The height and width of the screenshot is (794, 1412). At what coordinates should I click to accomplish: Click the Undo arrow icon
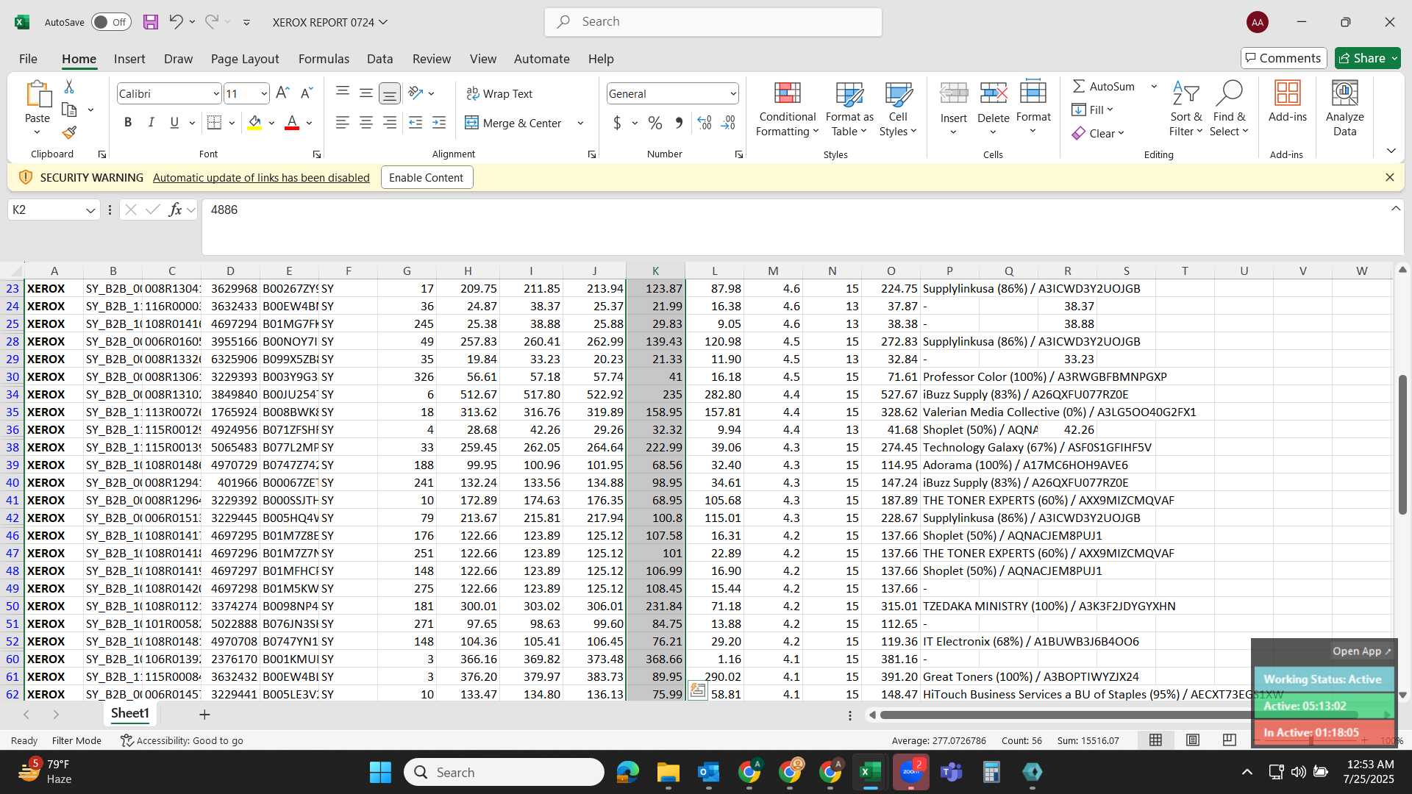click(x=176, y=21)
